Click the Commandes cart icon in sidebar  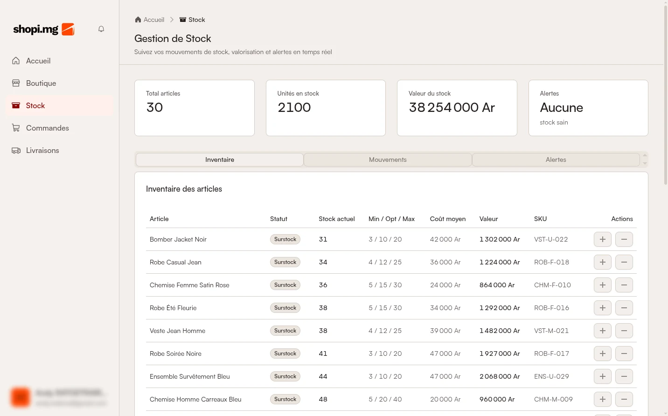[x=16, y=128]
